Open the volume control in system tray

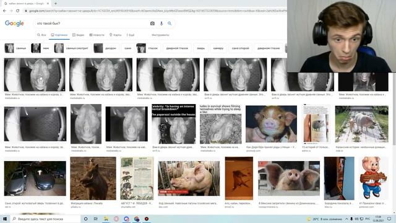tap(356, 219)
